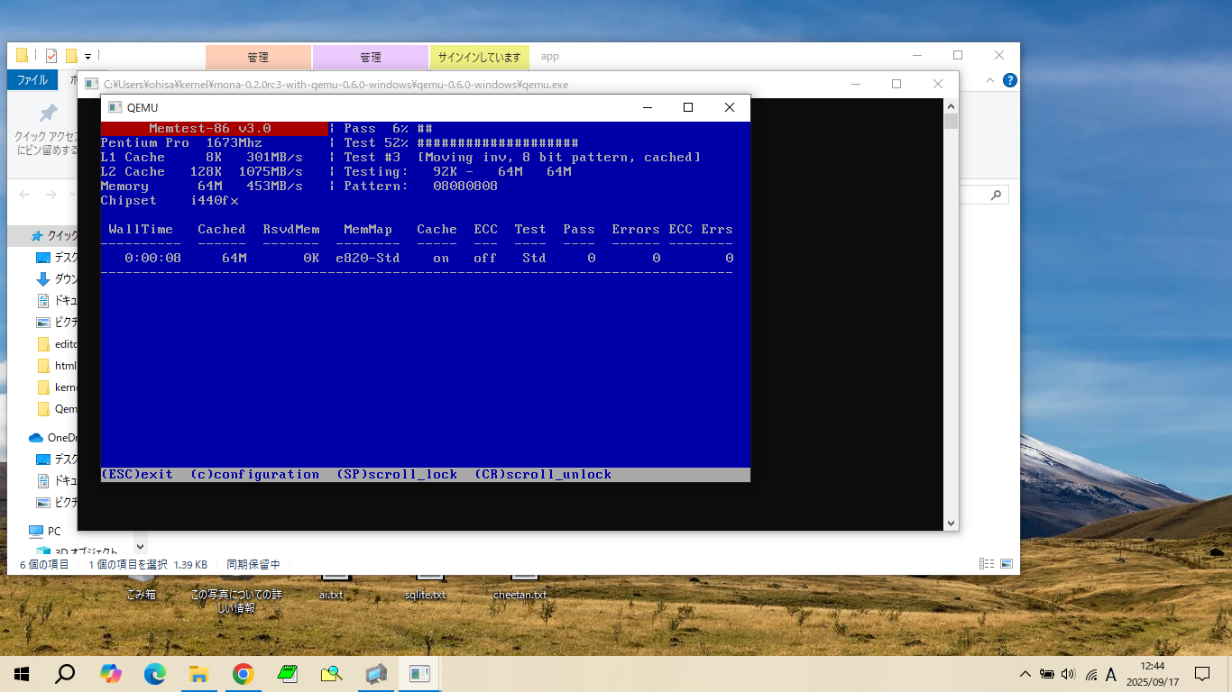Viewport: 1232px width, 692px height.
Task: Open Microsoft Edge from the taskbar
Action: pos(154,674)
